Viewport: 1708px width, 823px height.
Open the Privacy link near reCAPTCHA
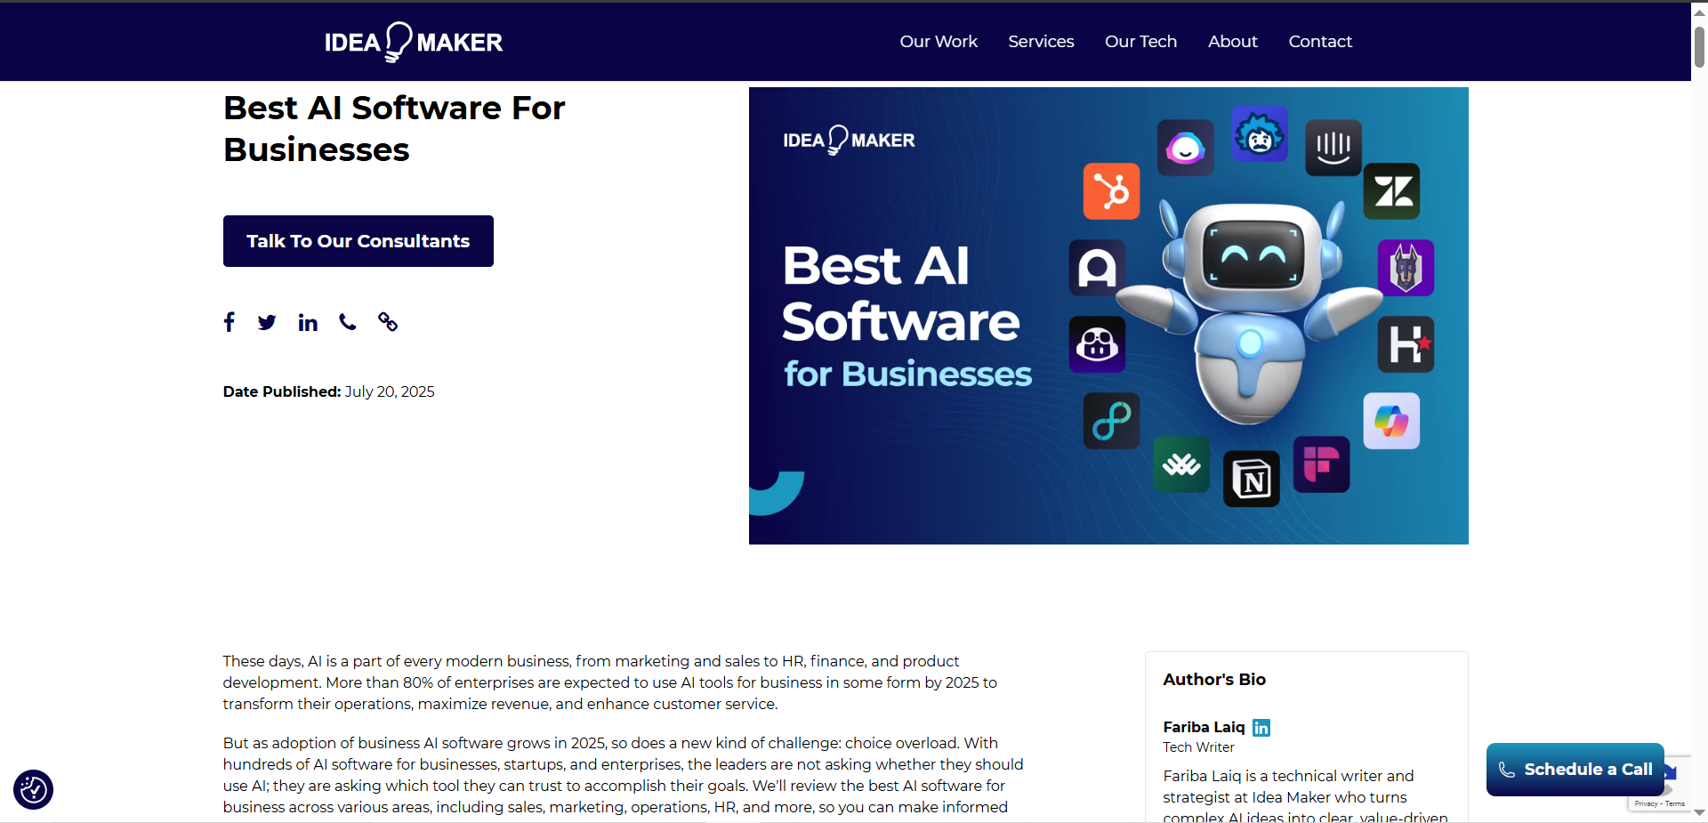click(1646, 803)
